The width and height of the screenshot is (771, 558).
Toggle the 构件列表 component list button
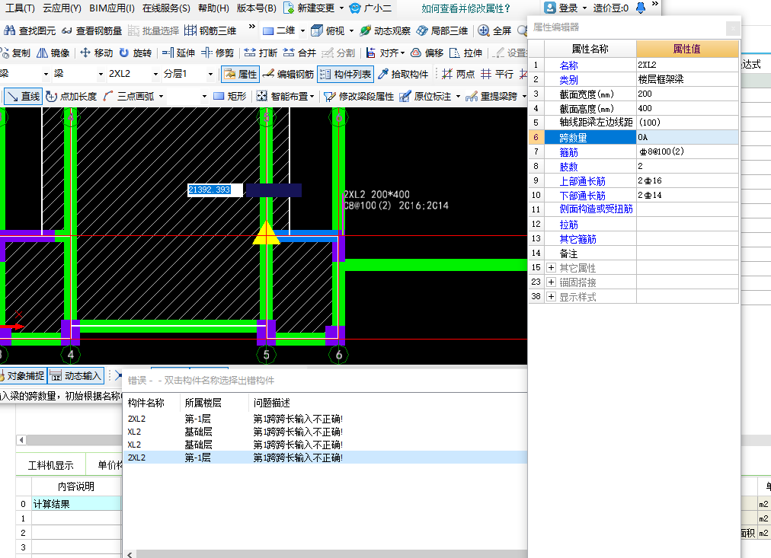[x=346, y=74]
